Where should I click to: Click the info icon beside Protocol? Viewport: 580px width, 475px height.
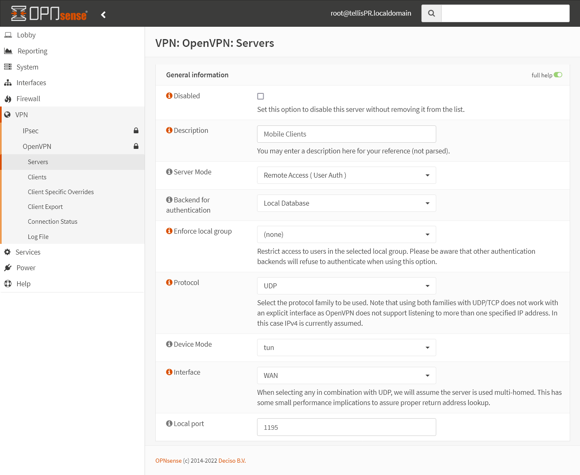pyautogui.click(x=169, y=282)
